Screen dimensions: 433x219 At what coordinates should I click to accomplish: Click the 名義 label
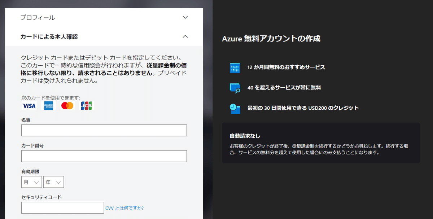26,120
